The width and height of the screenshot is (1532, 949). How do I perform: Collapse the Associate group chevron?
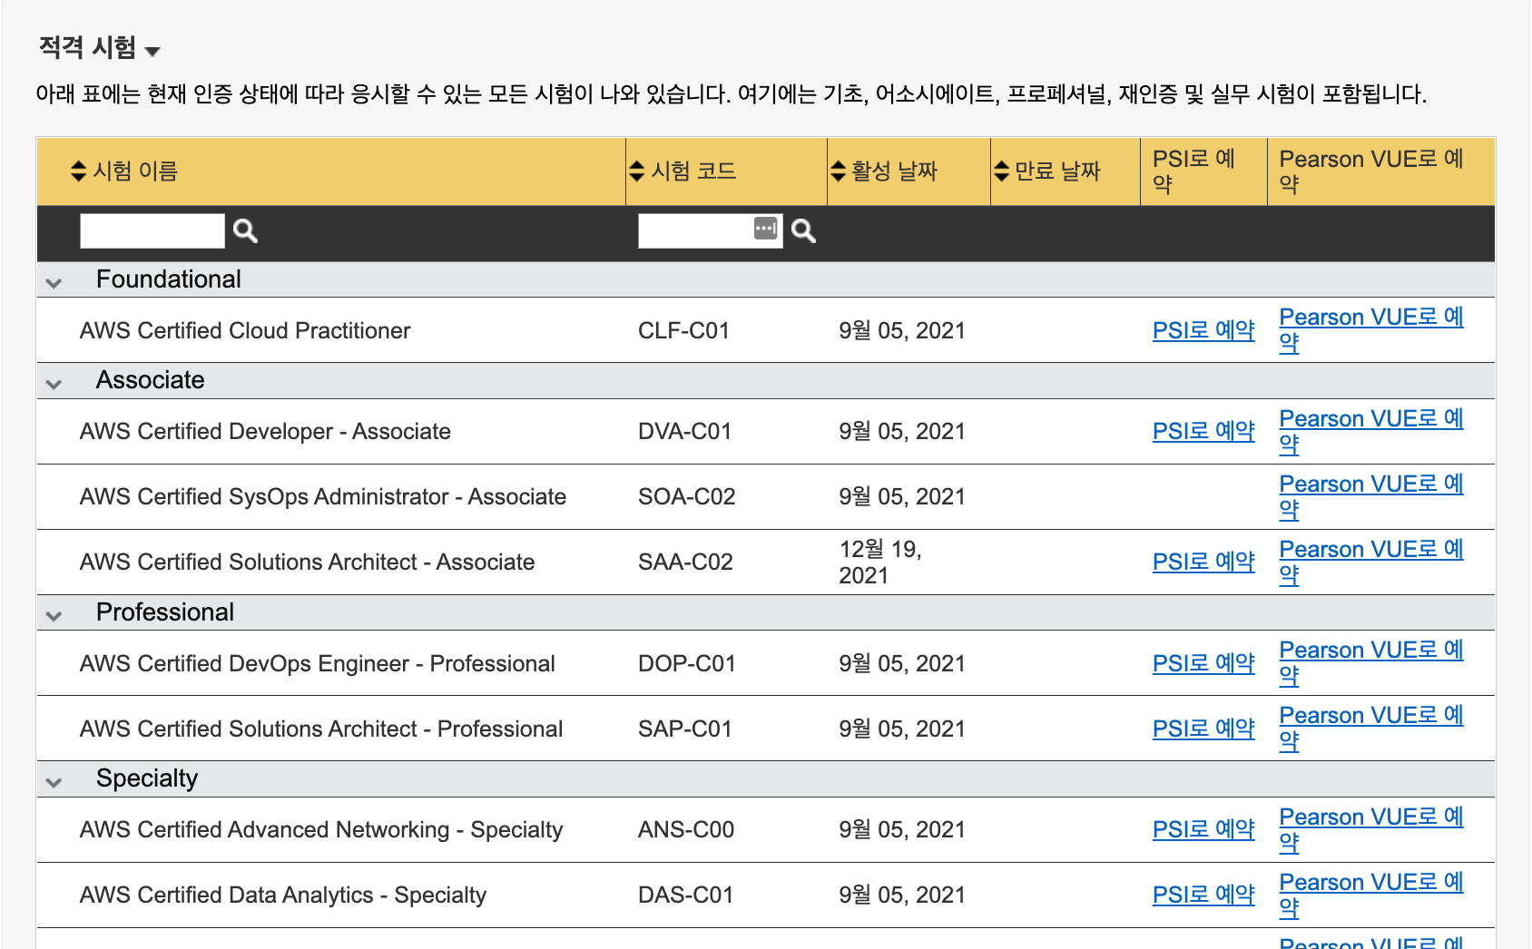pyautogui.click(x=54, y=384)
